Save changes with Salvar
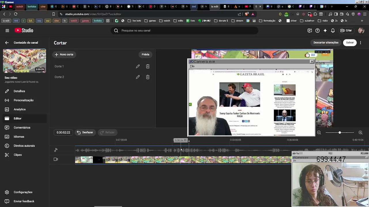The width and height of the screenshot is (369, 207). [x=350, y=43]
